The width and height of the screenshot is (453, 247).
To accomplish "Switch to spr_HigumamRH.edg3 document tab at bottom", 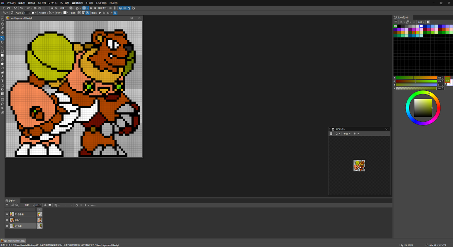I will (13, 241).
